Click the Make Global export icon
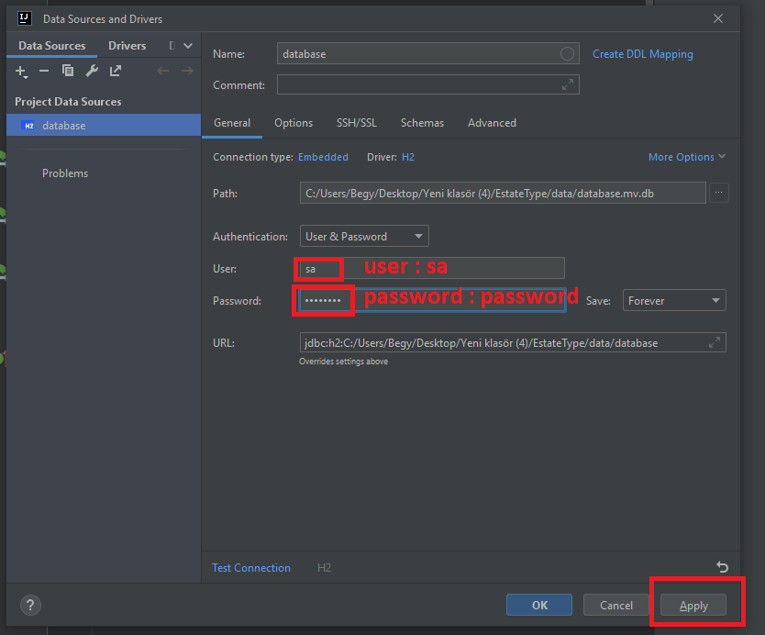 (116, 71)
